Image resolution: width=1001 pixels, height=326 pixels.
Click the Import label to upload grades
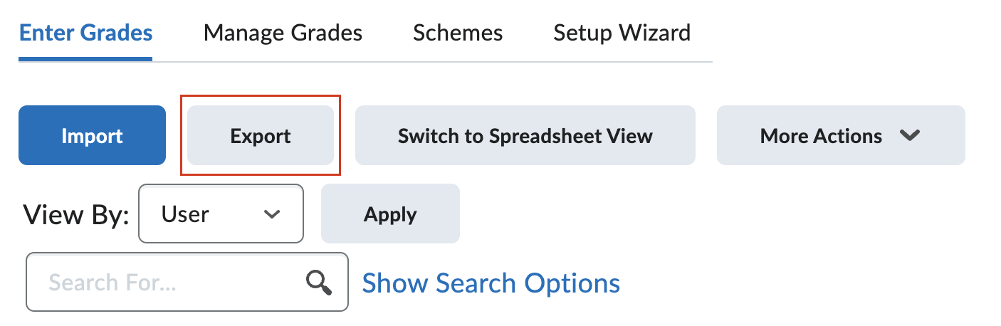(x=92, y=136)
